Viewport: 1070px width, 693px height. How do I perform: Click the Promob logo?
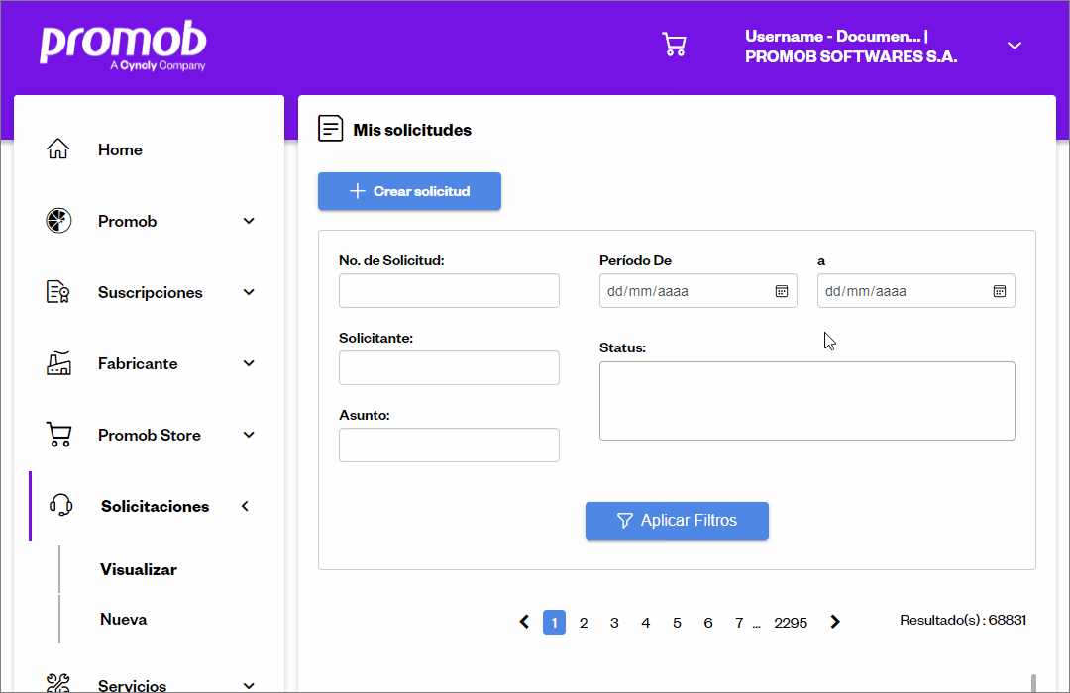[123, 46]
